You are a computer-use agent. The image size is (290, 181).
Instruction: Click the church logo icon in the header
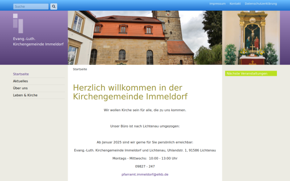[x=18, y=23]
